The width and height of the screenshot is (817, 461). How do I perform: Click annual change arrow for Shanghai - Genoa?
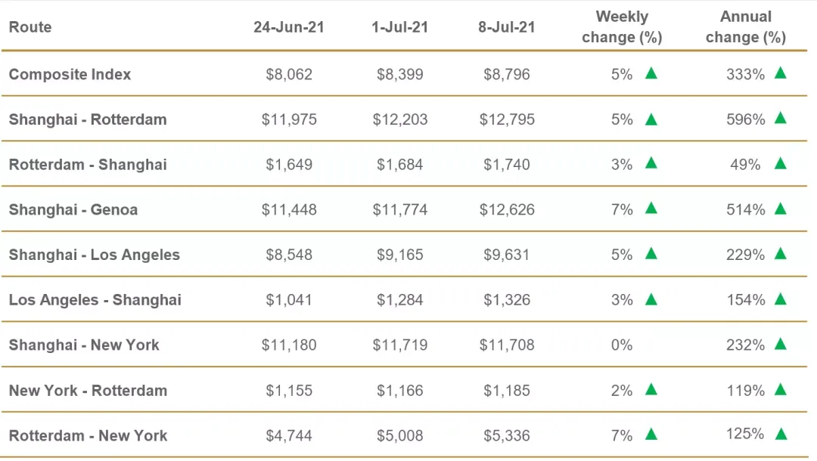(x=781, y=209)
